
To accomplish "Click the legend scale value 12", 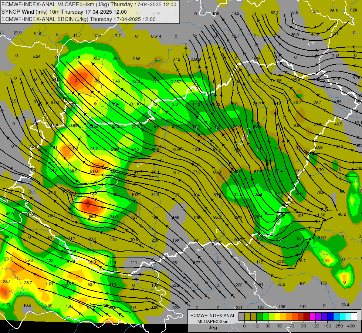I will [256, 326].
